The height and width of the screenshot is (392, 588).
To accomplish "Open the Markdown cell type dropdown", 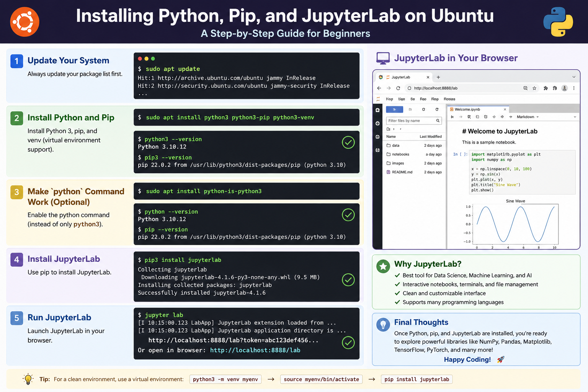I will [x=528, y=117].
